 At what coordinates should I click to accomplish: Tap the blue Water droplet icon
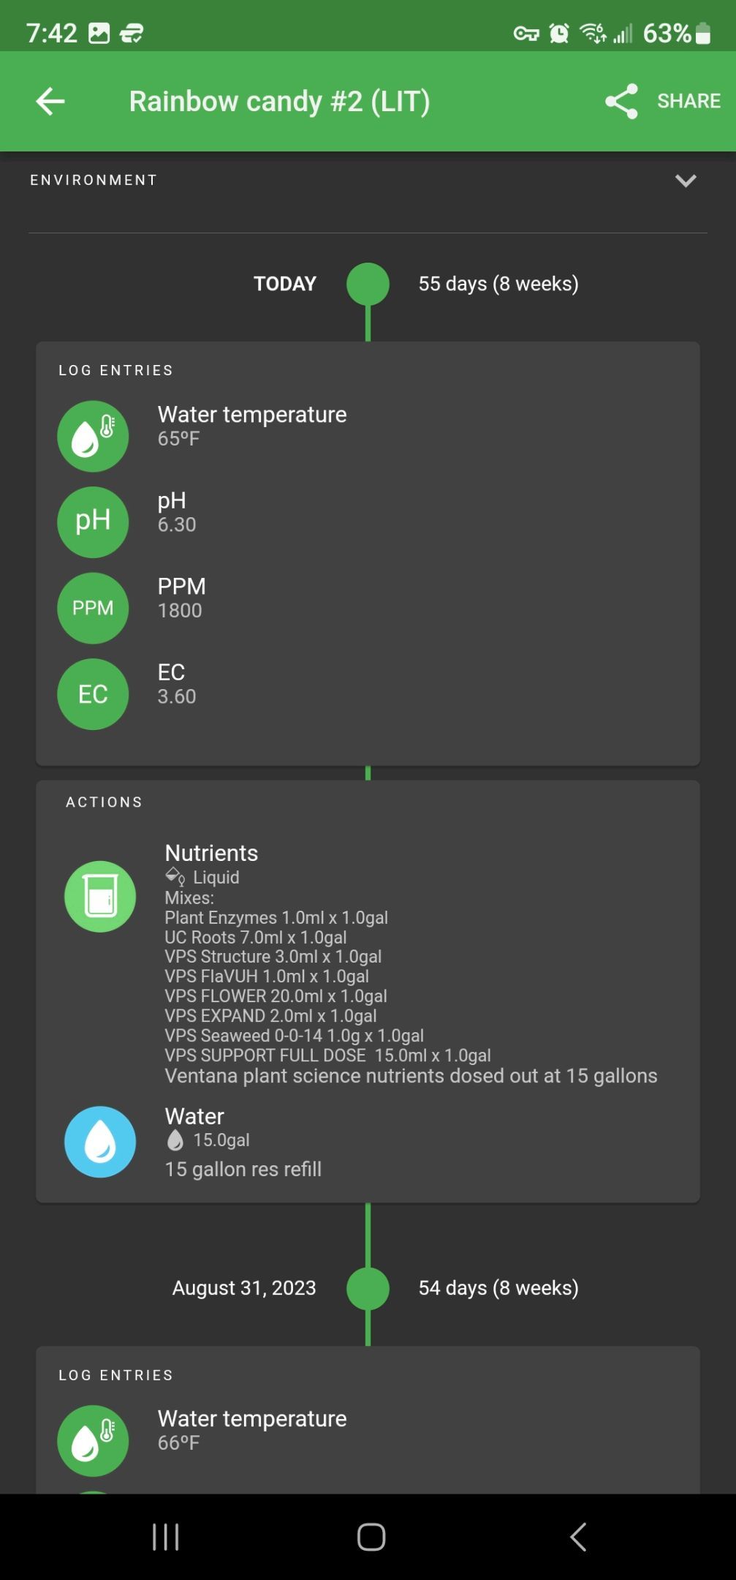(100, 1141)
